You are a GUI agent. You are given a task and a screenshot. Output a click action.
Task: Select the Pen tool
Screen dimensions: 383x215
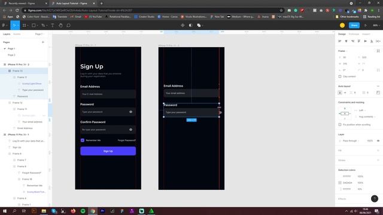pos(43,25)
